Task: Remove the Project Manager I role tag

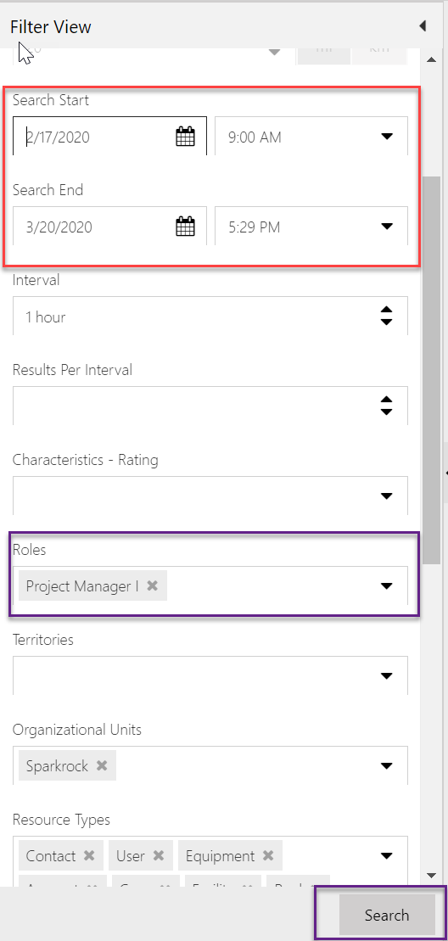Action: 153,585
